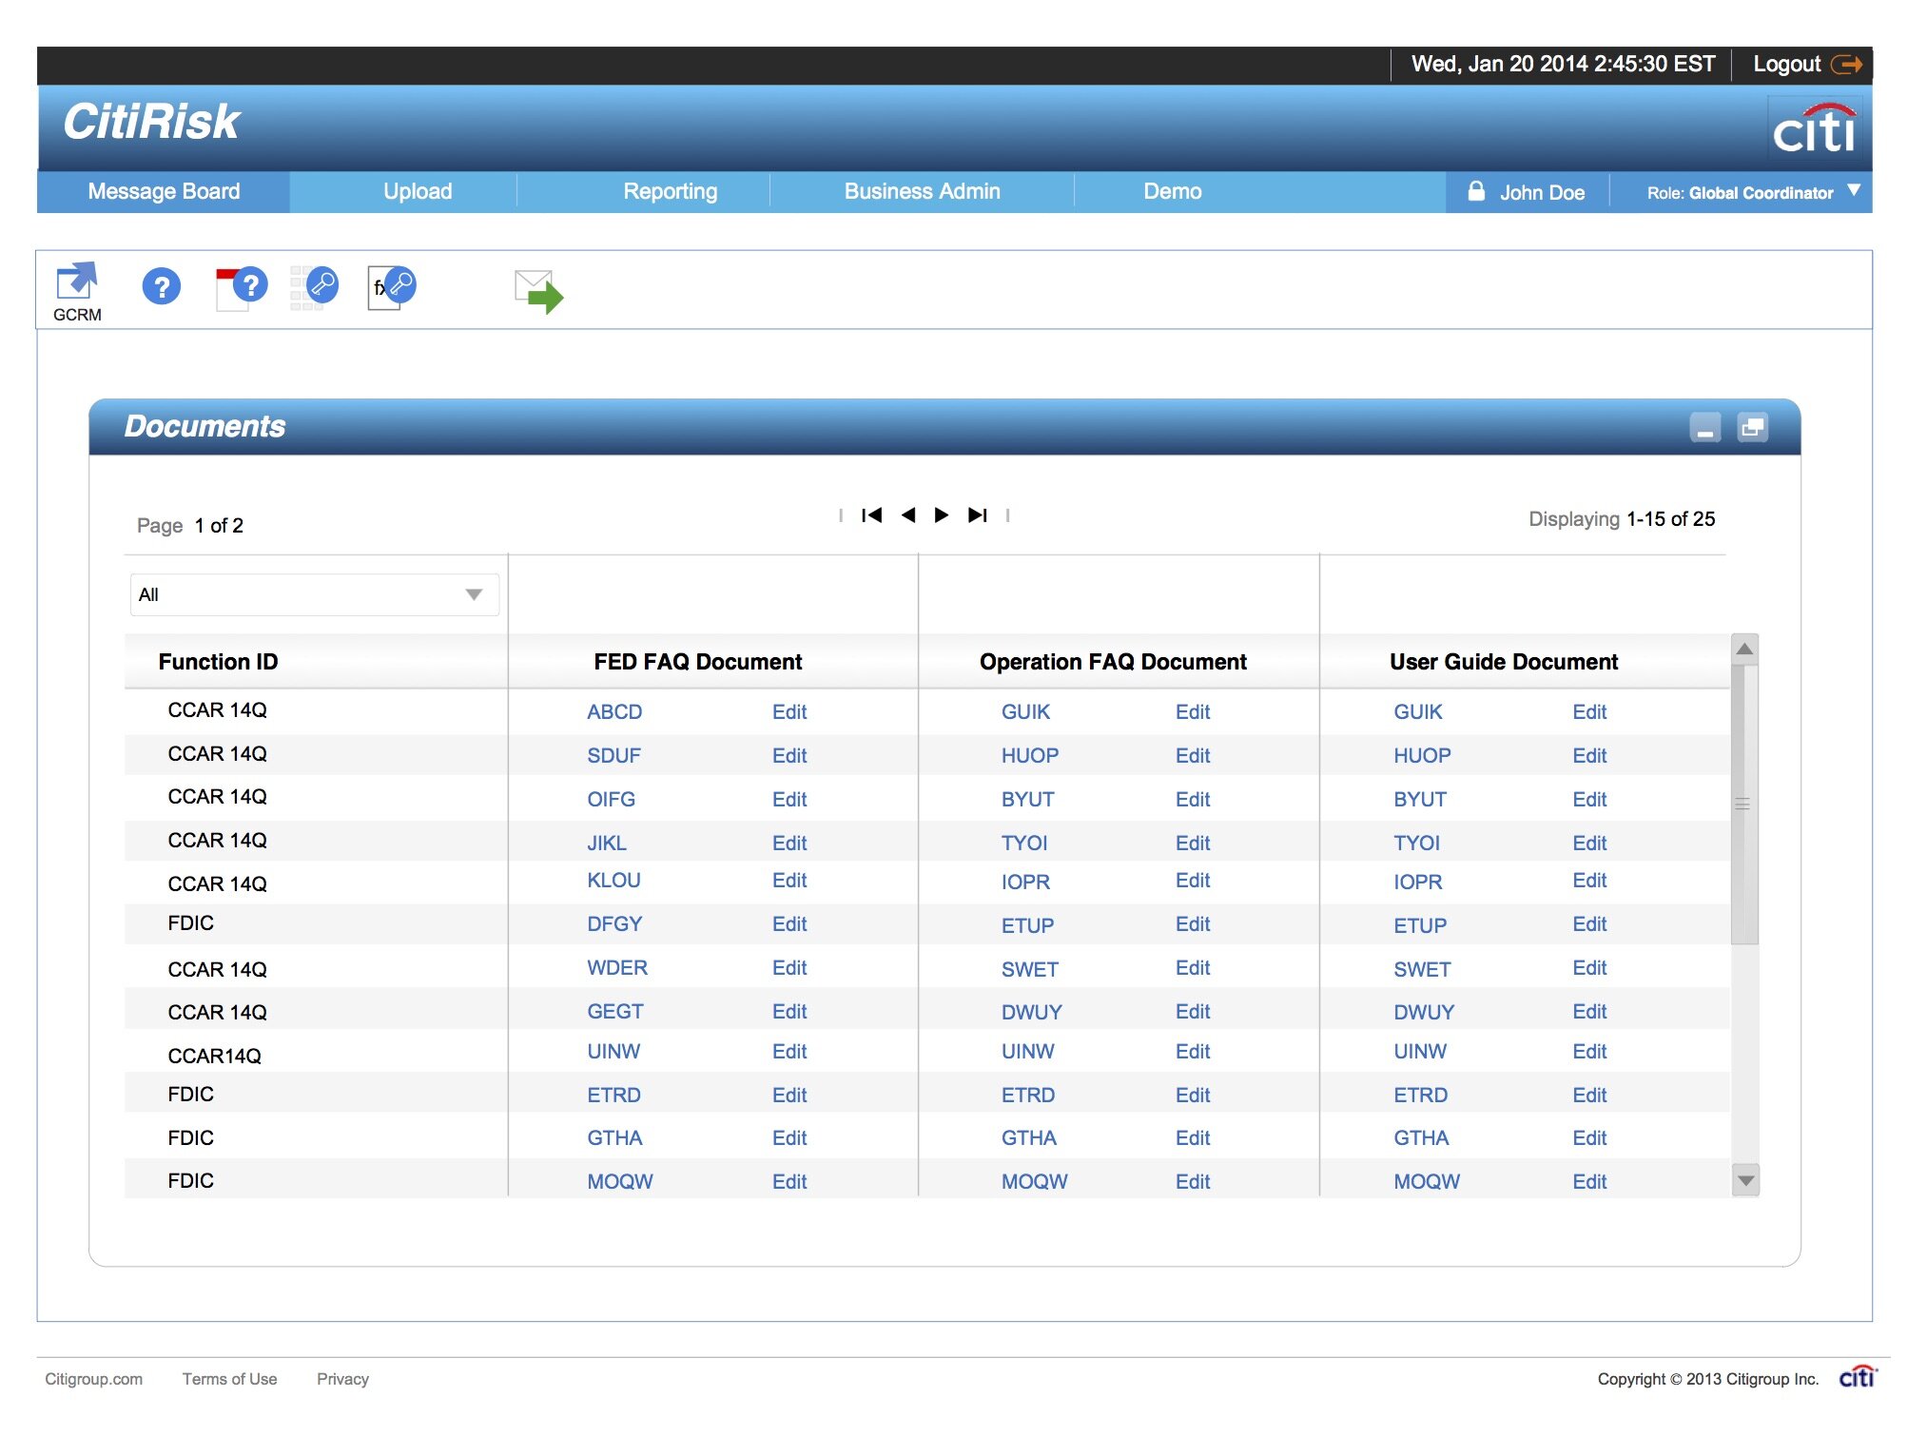
Task: Open Operation FAQ document BYUT
Action: (1027, 799)
